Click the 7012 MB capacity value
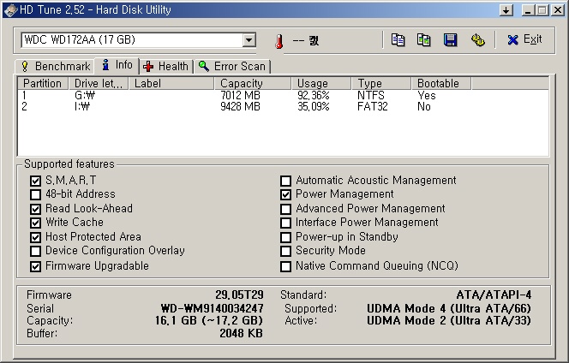The image size is (569, 363). tap(240, 95)
